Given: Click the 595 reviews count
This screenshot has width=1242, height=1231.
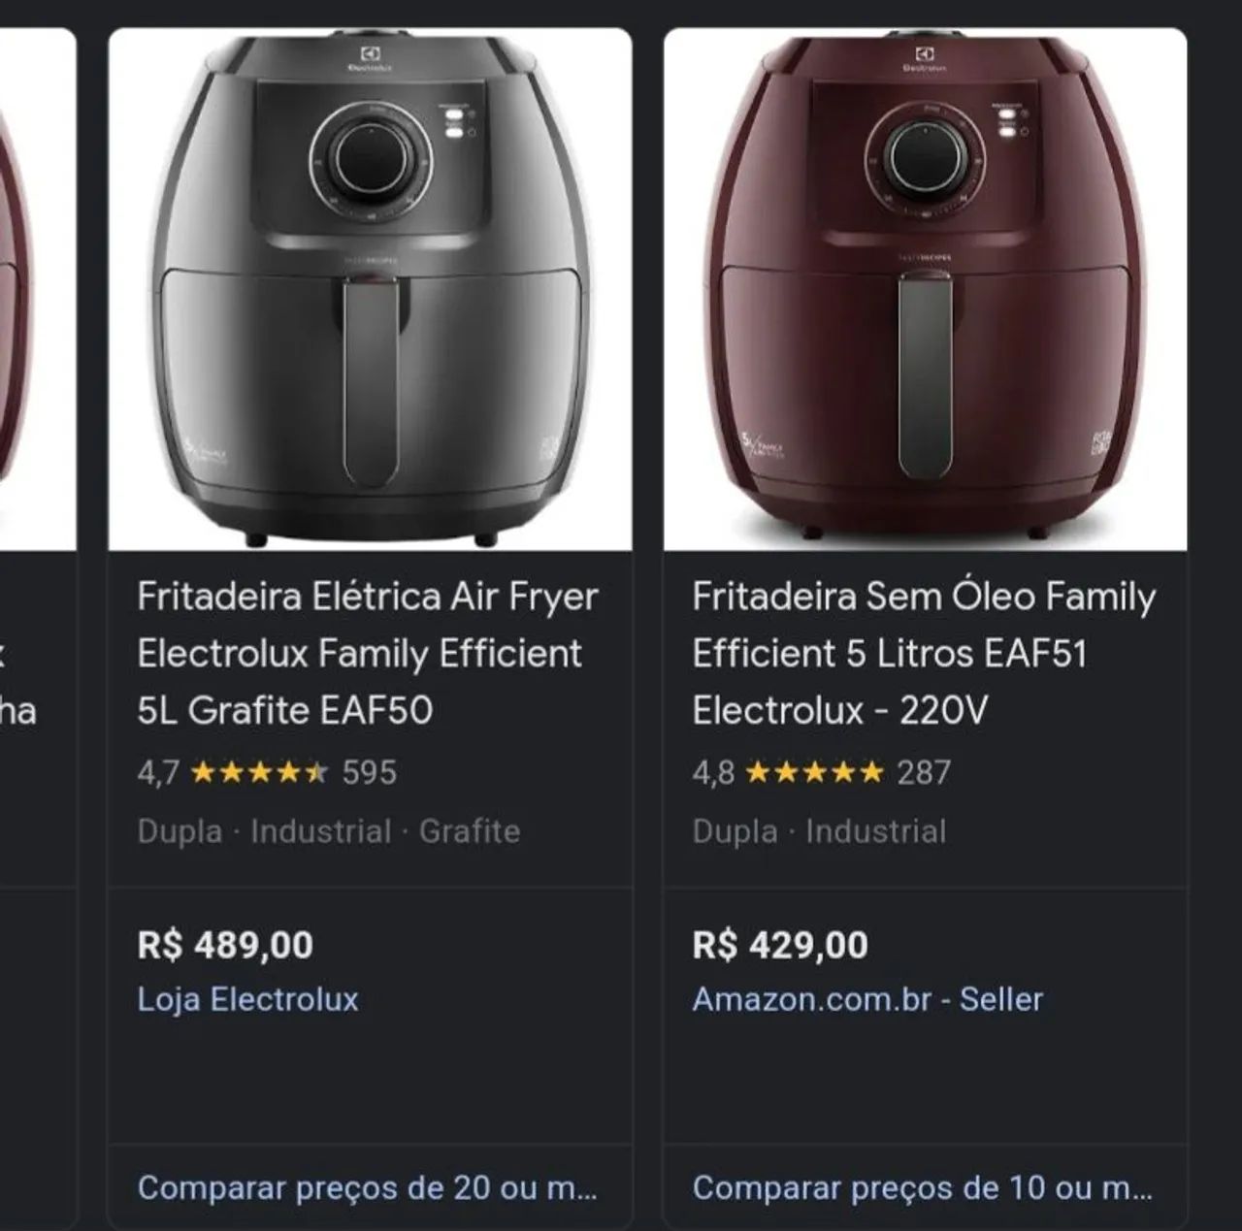Looking at the screenshot, I should (366, 773).
